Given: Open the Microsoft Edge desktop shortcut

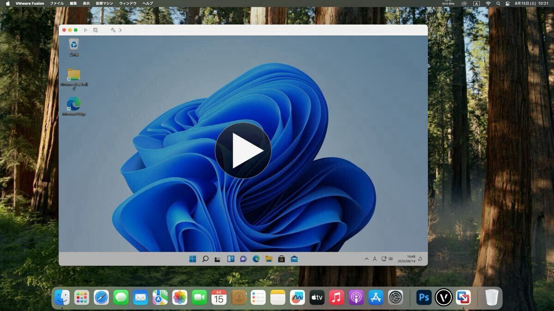Looking at the screenshot, I should (x=74, y=106).
